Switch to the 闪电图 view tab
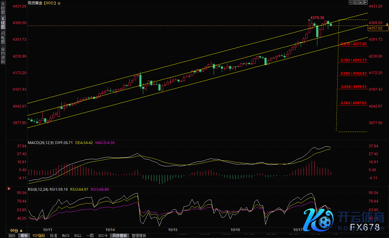The height and width of the screenshot is (238, 389). [3, 37]
